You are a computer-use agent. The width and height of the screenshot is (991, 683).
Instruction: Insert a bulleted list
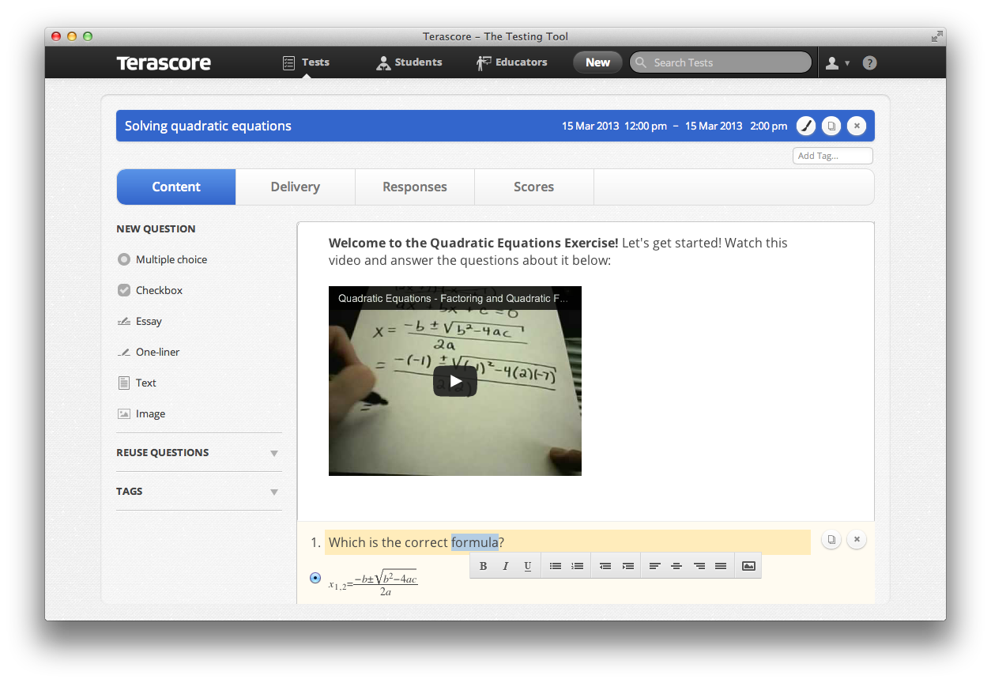click(556, 566)
